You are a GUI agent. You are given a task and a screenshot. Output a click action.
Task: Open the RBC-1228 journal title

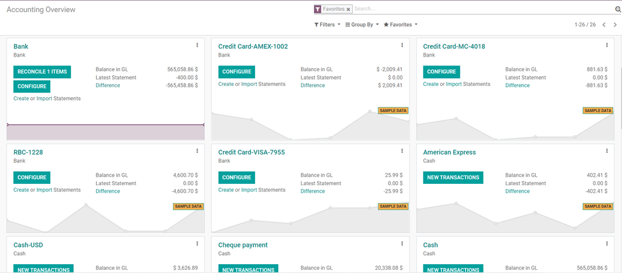[28, 152]
